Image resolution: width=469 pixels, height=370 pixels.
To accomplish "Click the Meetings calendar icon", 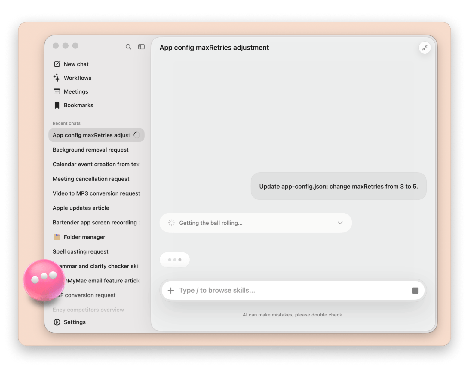I will pyautogui.click(x=57, y=91).
